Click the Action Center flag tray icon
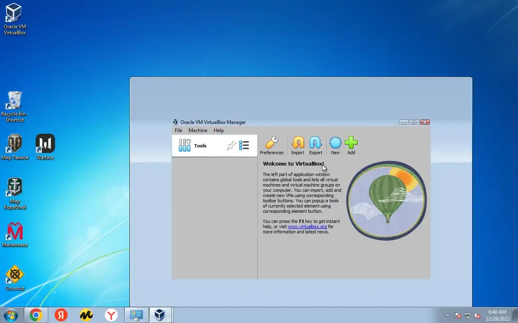The image size is (518, 323). [x=458, y=315]
